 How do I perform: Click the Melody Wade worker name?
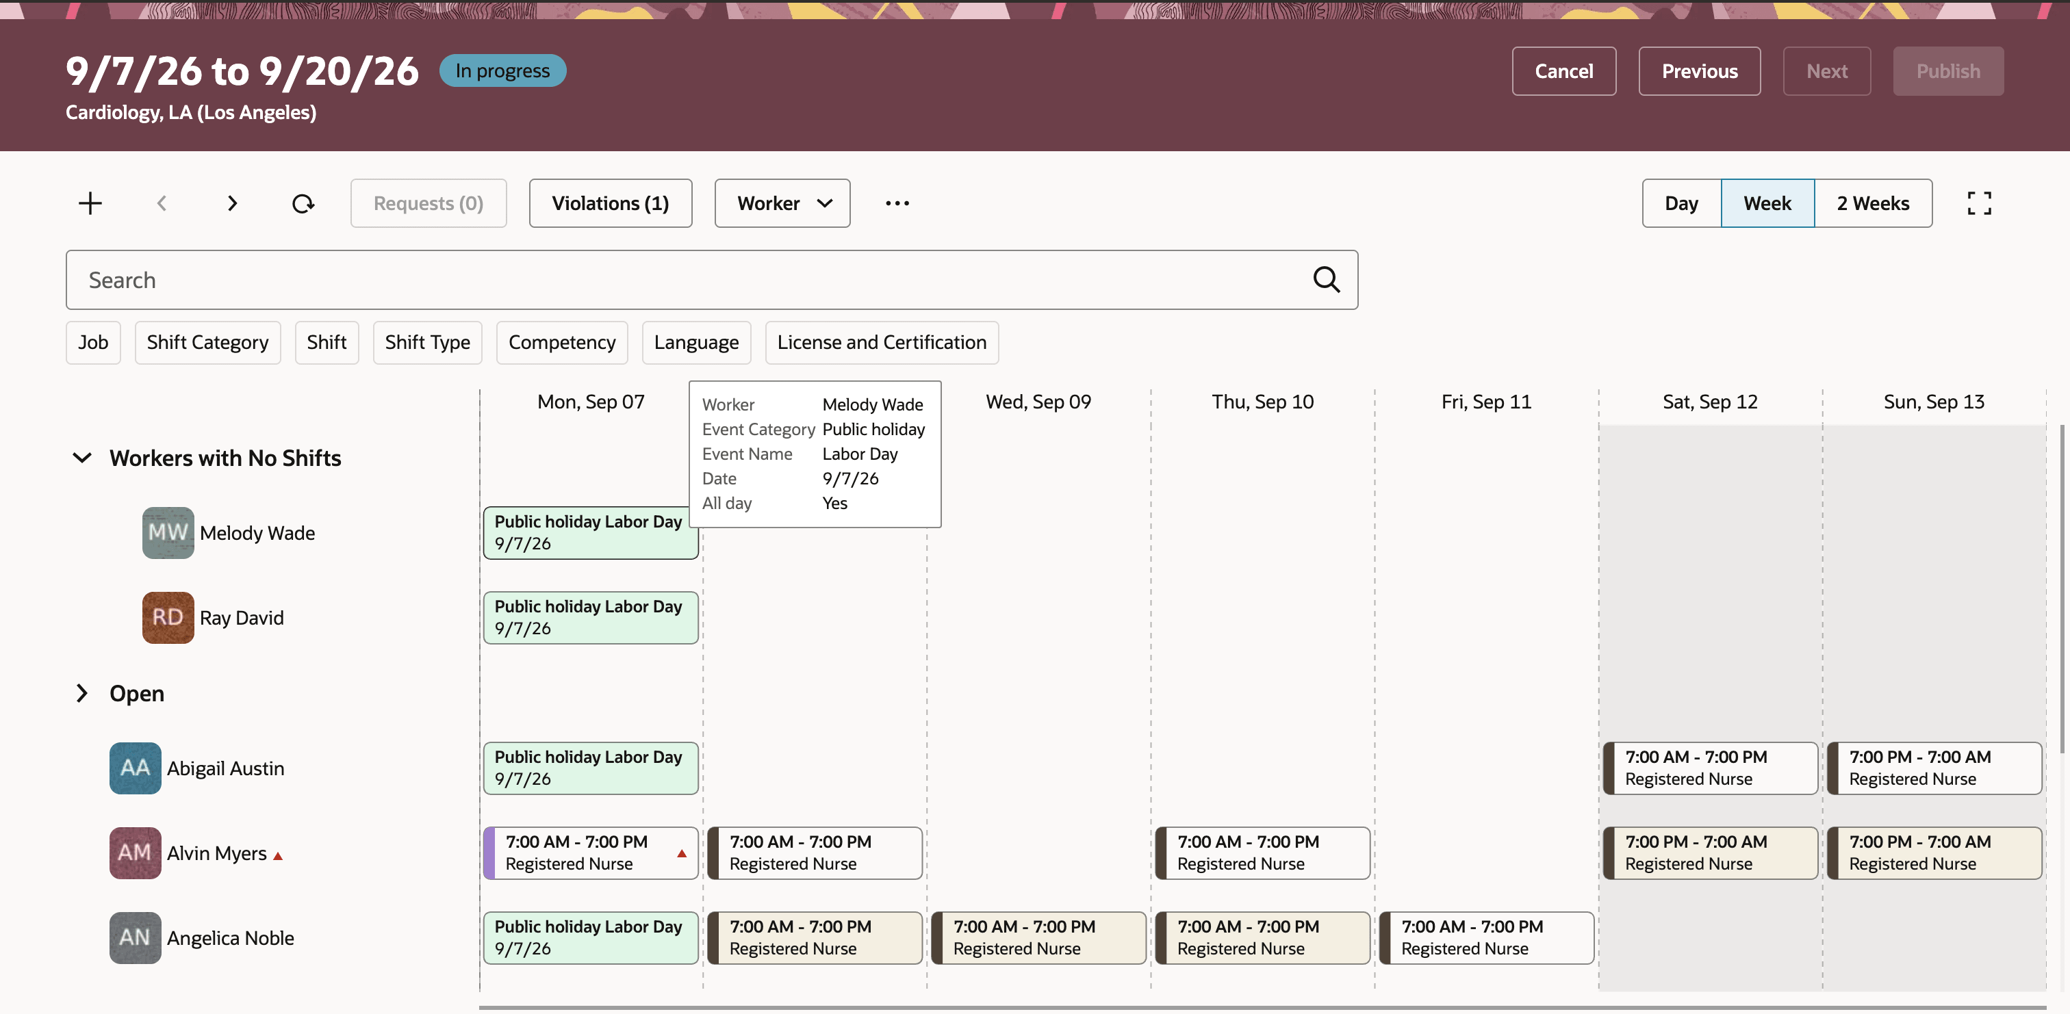click(257, 533)
